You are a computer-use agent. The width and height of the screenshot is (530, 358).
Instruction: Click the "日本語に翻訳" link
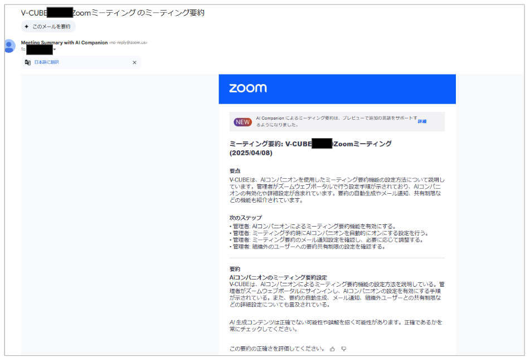point(47,62)
